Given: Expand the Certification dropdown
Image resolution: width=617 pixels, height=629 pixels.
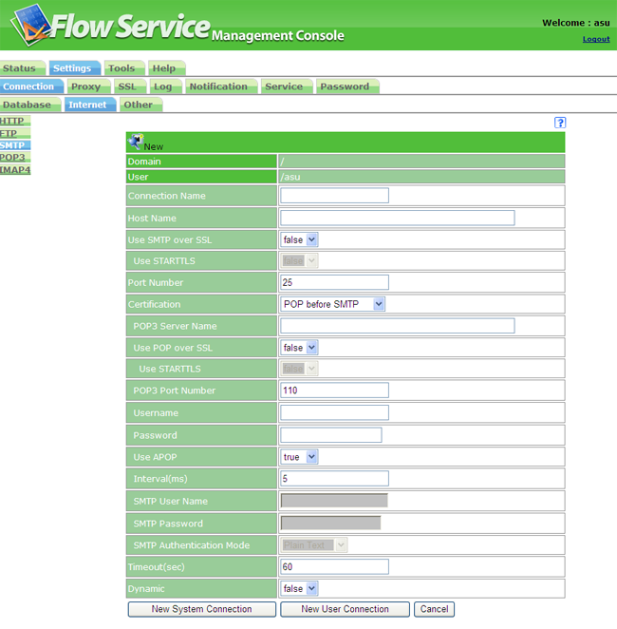Looking at the screenshot, I should pos(333,304).
